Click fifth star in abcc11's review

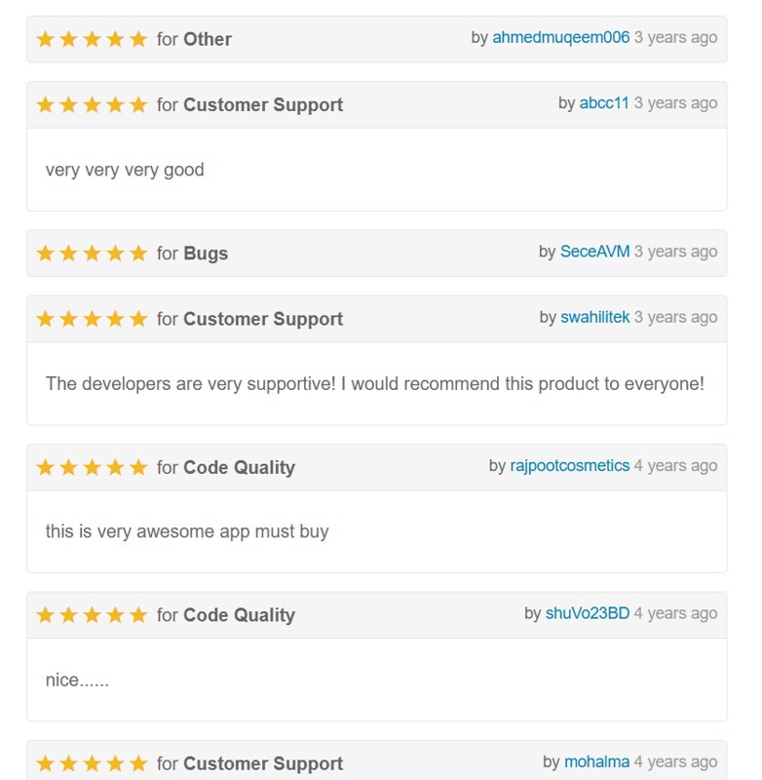pos(138,105)
